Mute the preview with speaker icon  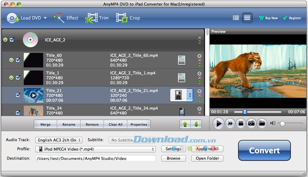(273, 123)
